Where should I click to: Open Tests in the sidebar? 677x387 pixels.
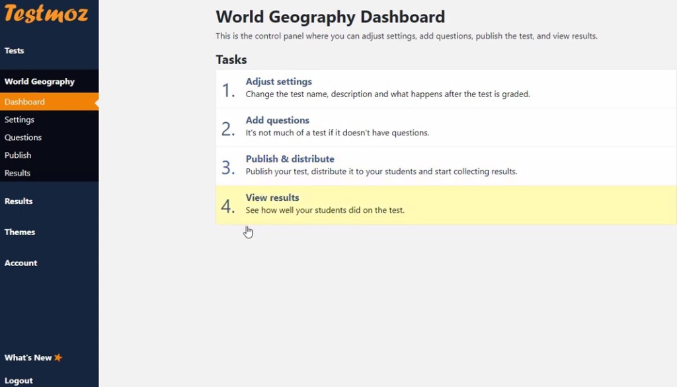click(15, 51)
